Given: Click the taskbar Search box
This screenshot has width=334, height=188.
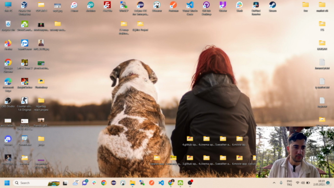Looking at the screenshot, I should click(36, 183).
